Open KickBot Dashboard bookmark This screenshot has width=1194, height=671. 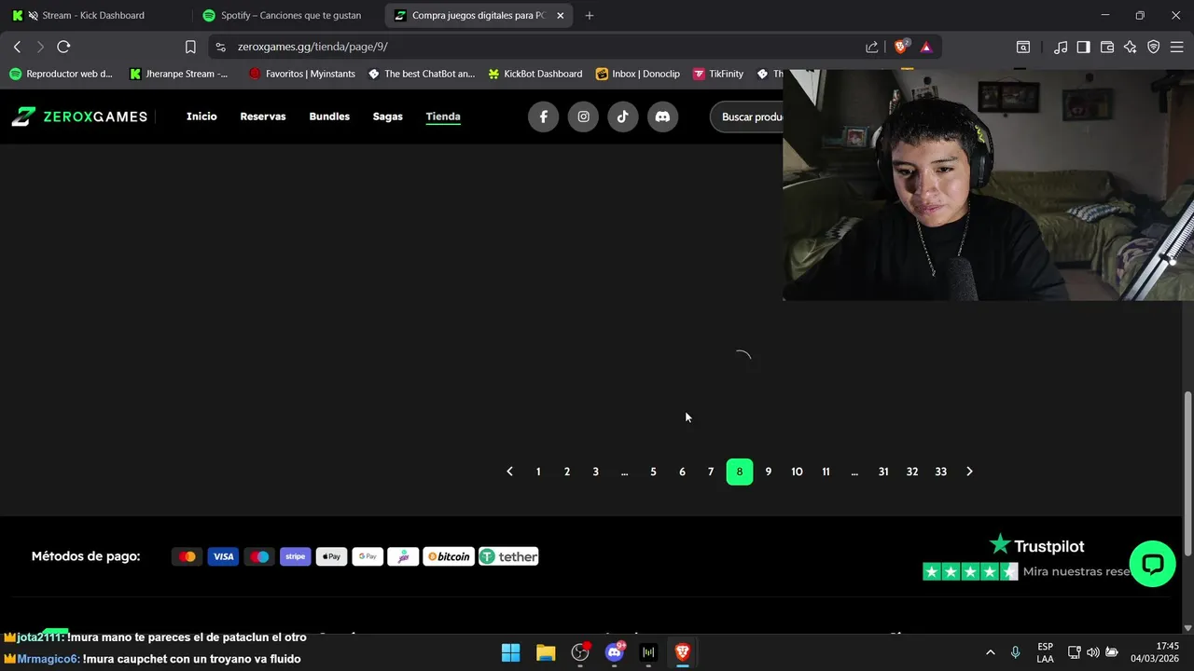tap(535, 74)
